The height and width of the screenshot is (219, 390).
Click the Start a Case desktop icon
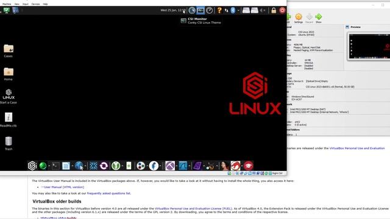click(x=9, y=96)
